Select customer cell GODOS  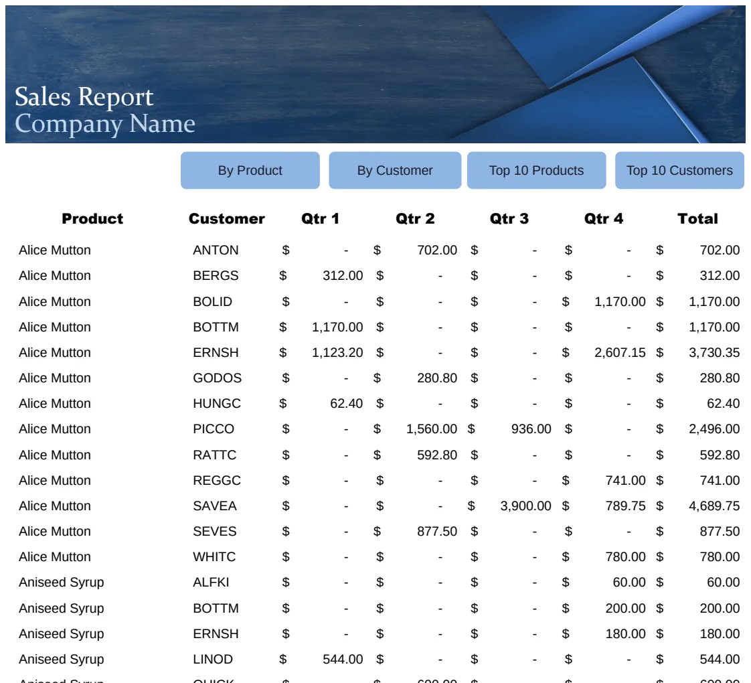pyautogui.click(x=217, y=378)
